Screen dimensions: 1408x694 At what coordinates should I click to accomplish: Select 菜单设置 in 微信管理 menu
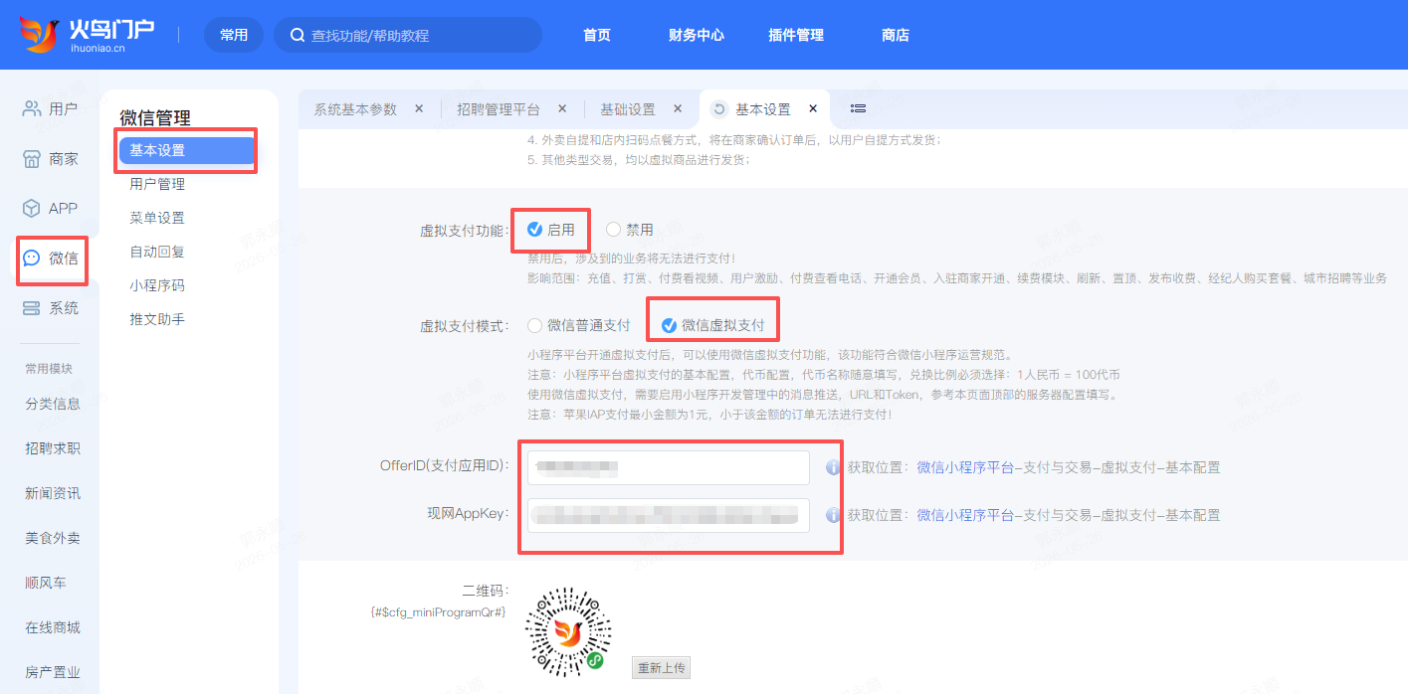pyautogui.click(x=157, y=218)
